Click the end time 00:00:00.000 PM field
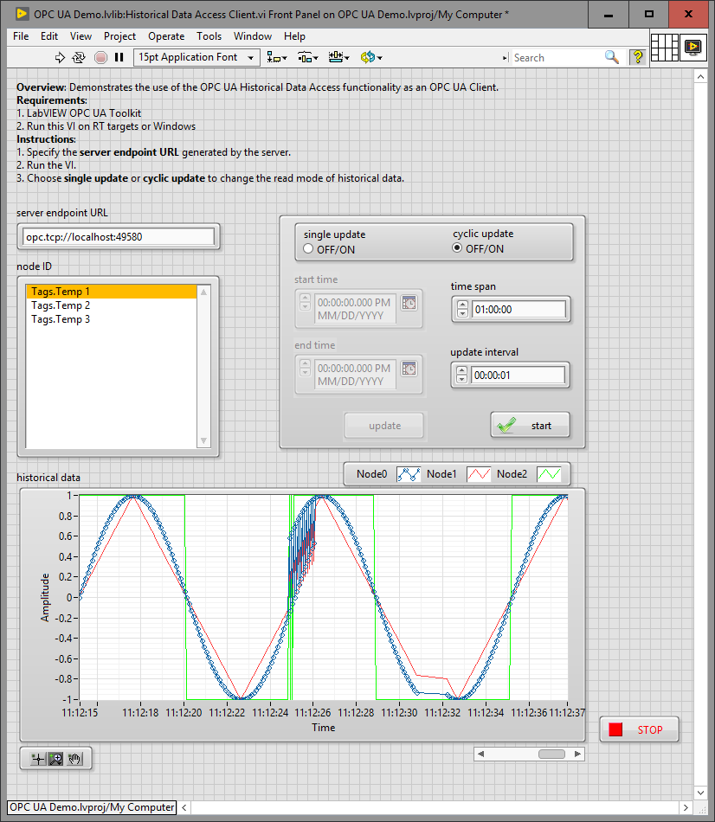The height and width of the screenshot is (822, 715). pyautogui.click(x=355, y=375)
